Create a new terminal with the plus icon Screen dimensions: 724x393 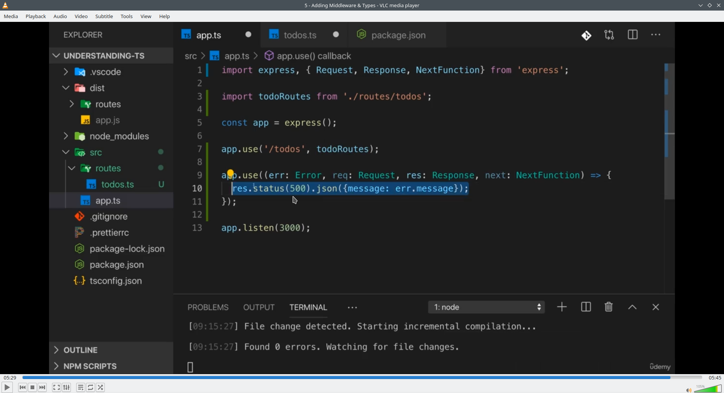click(x=561, y=307)
